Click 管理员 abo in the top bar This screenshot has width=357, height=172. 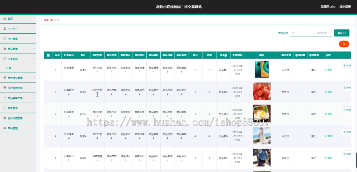(x=328, y=7)
